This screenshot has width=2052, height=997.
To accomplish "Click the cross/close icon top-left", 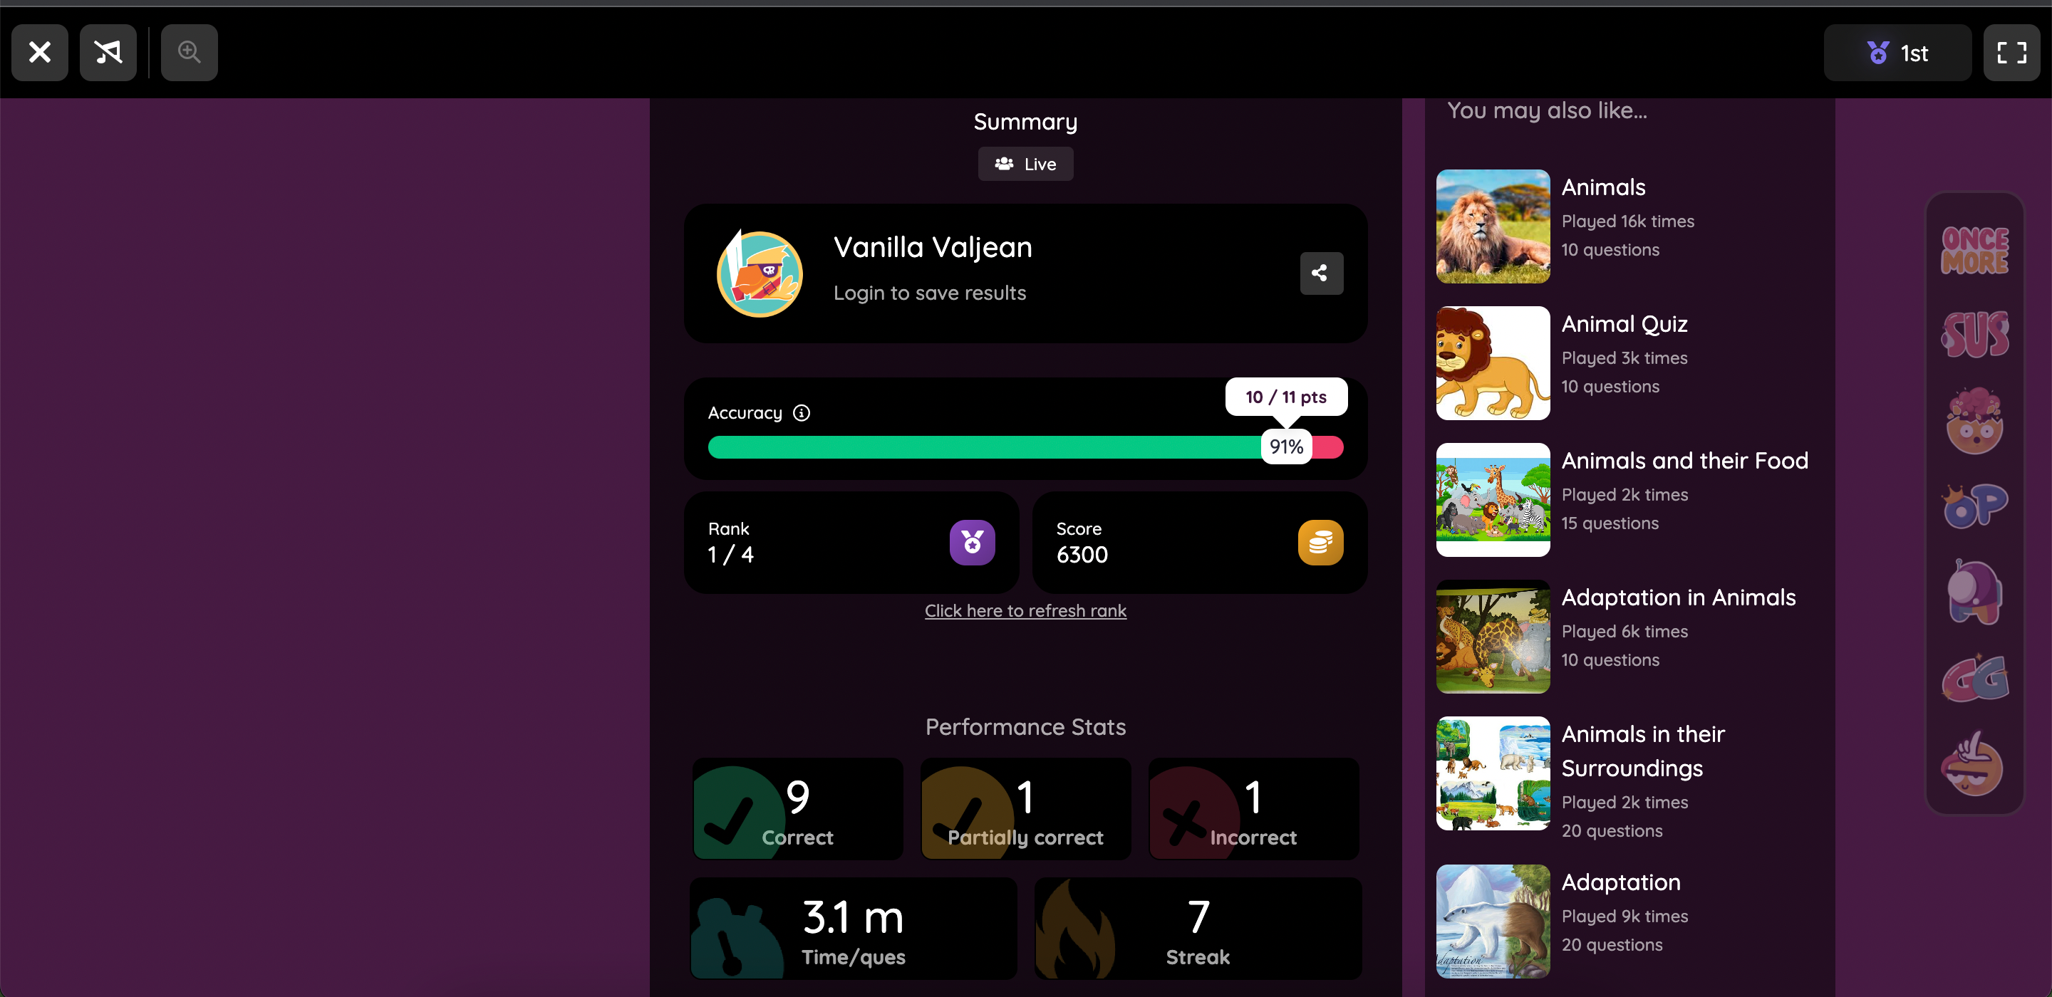I will [x=39, y=52].
